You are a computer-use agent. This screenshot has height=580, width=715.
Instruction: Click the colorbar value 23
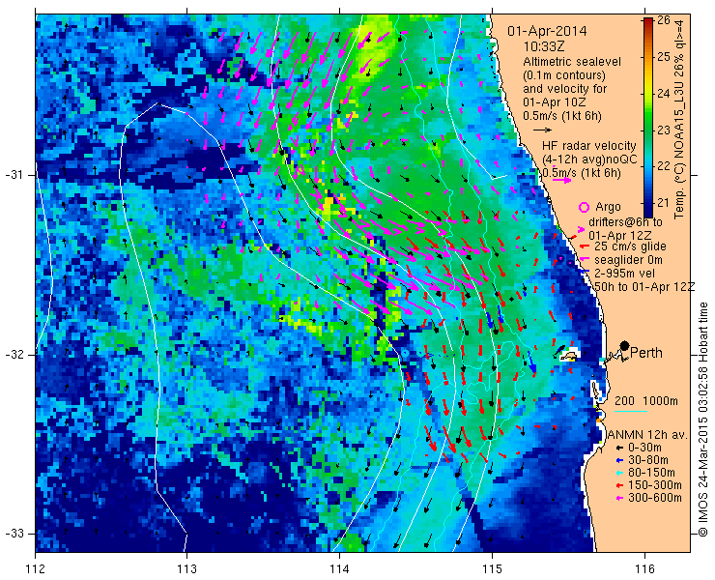point(664,130)
